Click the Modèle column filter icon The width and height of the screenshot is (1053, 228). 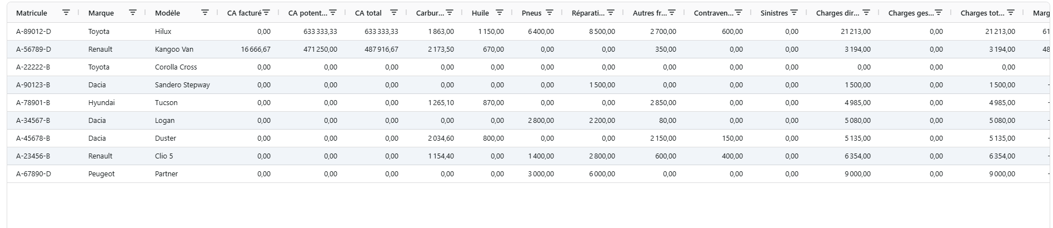205,13
